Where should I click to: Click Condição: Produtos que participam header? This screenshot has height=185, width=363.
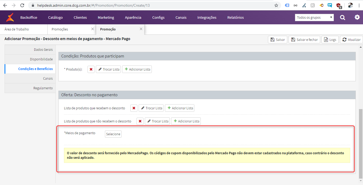coord(207,56)
